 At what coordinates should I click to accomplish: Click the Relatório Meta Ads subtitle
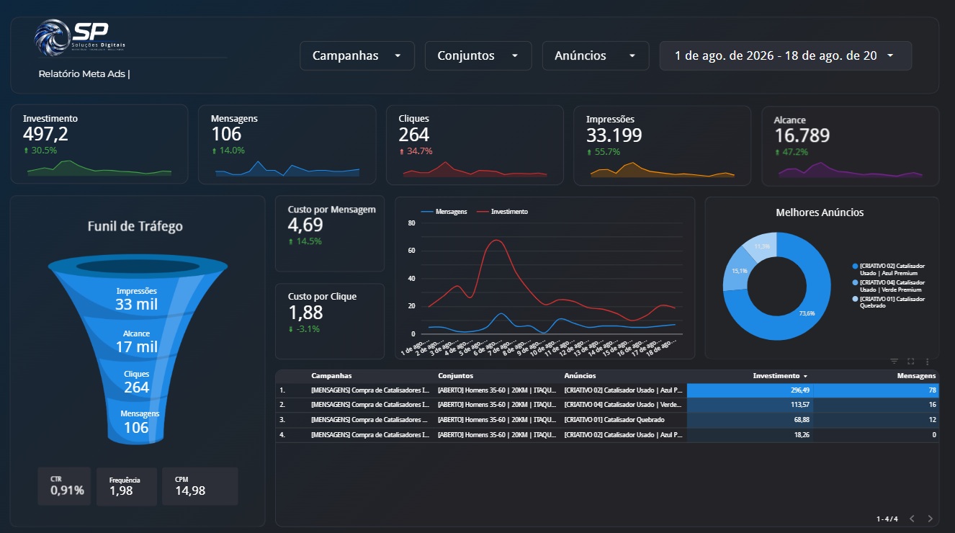(84, 73)
